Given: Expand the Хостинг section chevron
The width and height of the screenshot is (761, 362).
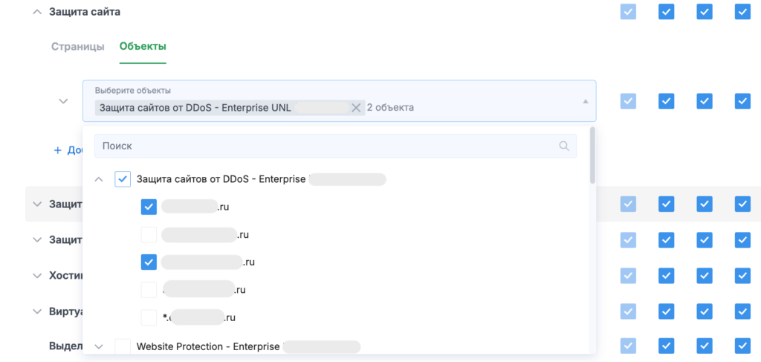Looking at the screenshot, I should [37, 276].
